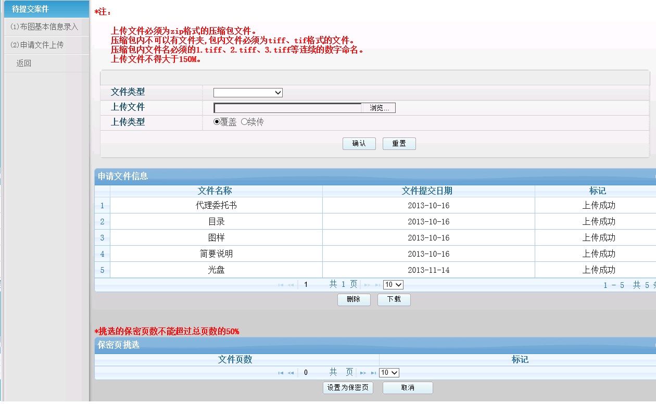Open (1)布图基本信息录入 in the sidebar

point(44,27)
